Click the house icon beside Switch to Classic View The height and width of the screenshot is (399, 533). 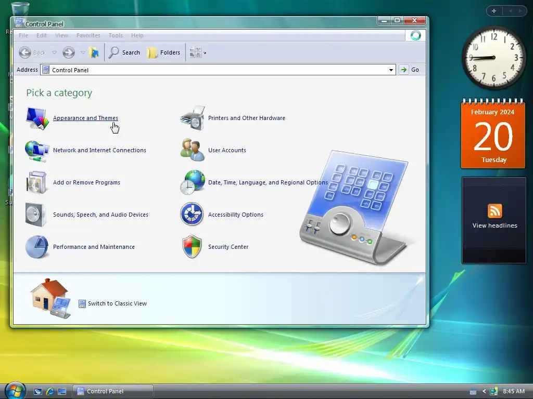[50, 298]
